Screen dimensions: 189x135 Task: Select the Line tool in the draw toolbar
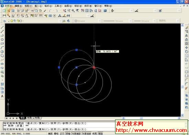pos(2,27)
